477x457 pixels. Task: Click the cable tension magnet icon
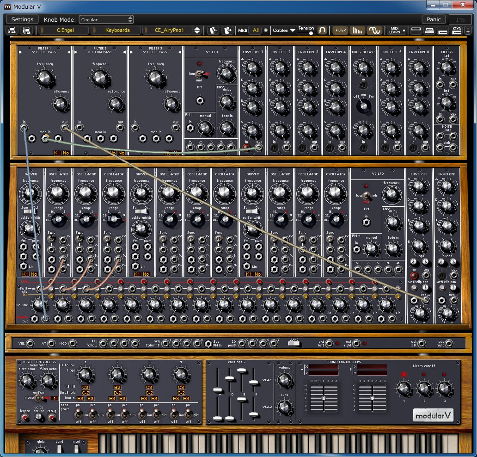(322, 30)
